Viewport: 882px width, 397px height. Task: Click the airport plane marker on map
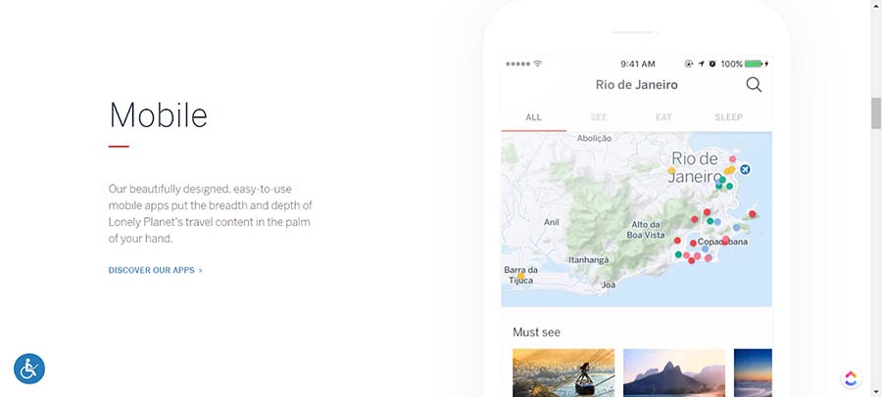click(x=745, y=170)
